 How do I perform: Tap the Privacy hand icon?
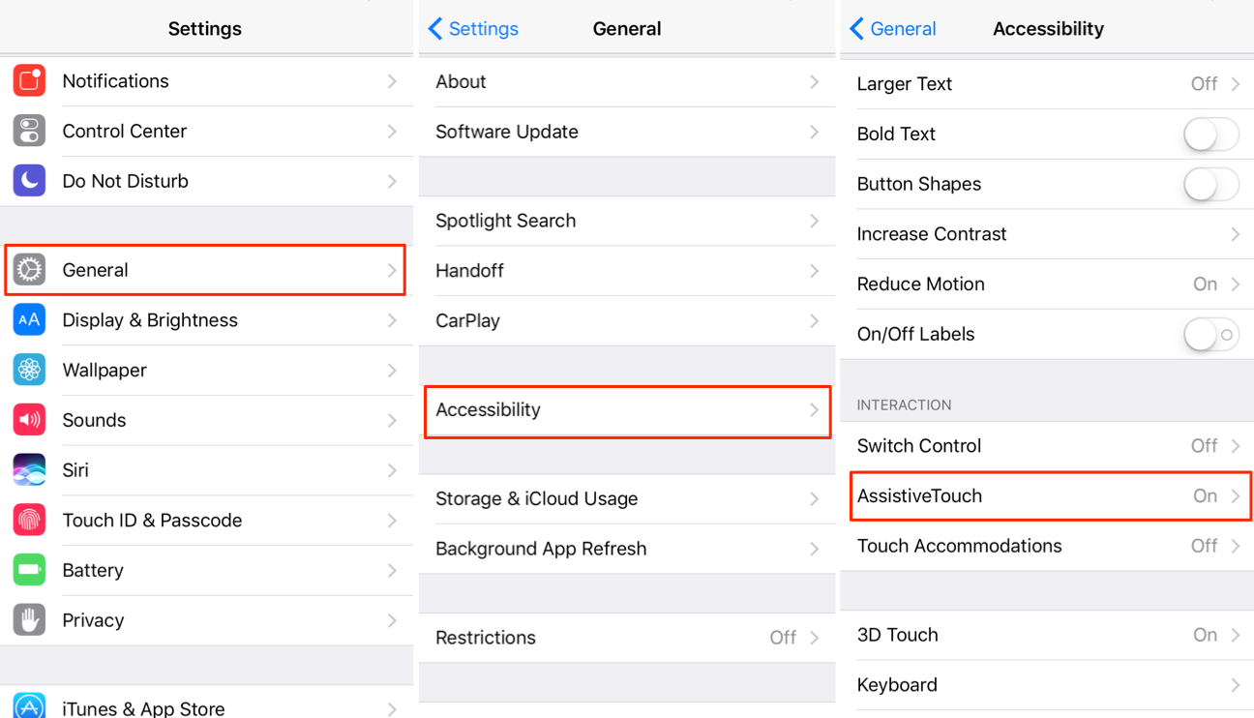tap(29, 620)
